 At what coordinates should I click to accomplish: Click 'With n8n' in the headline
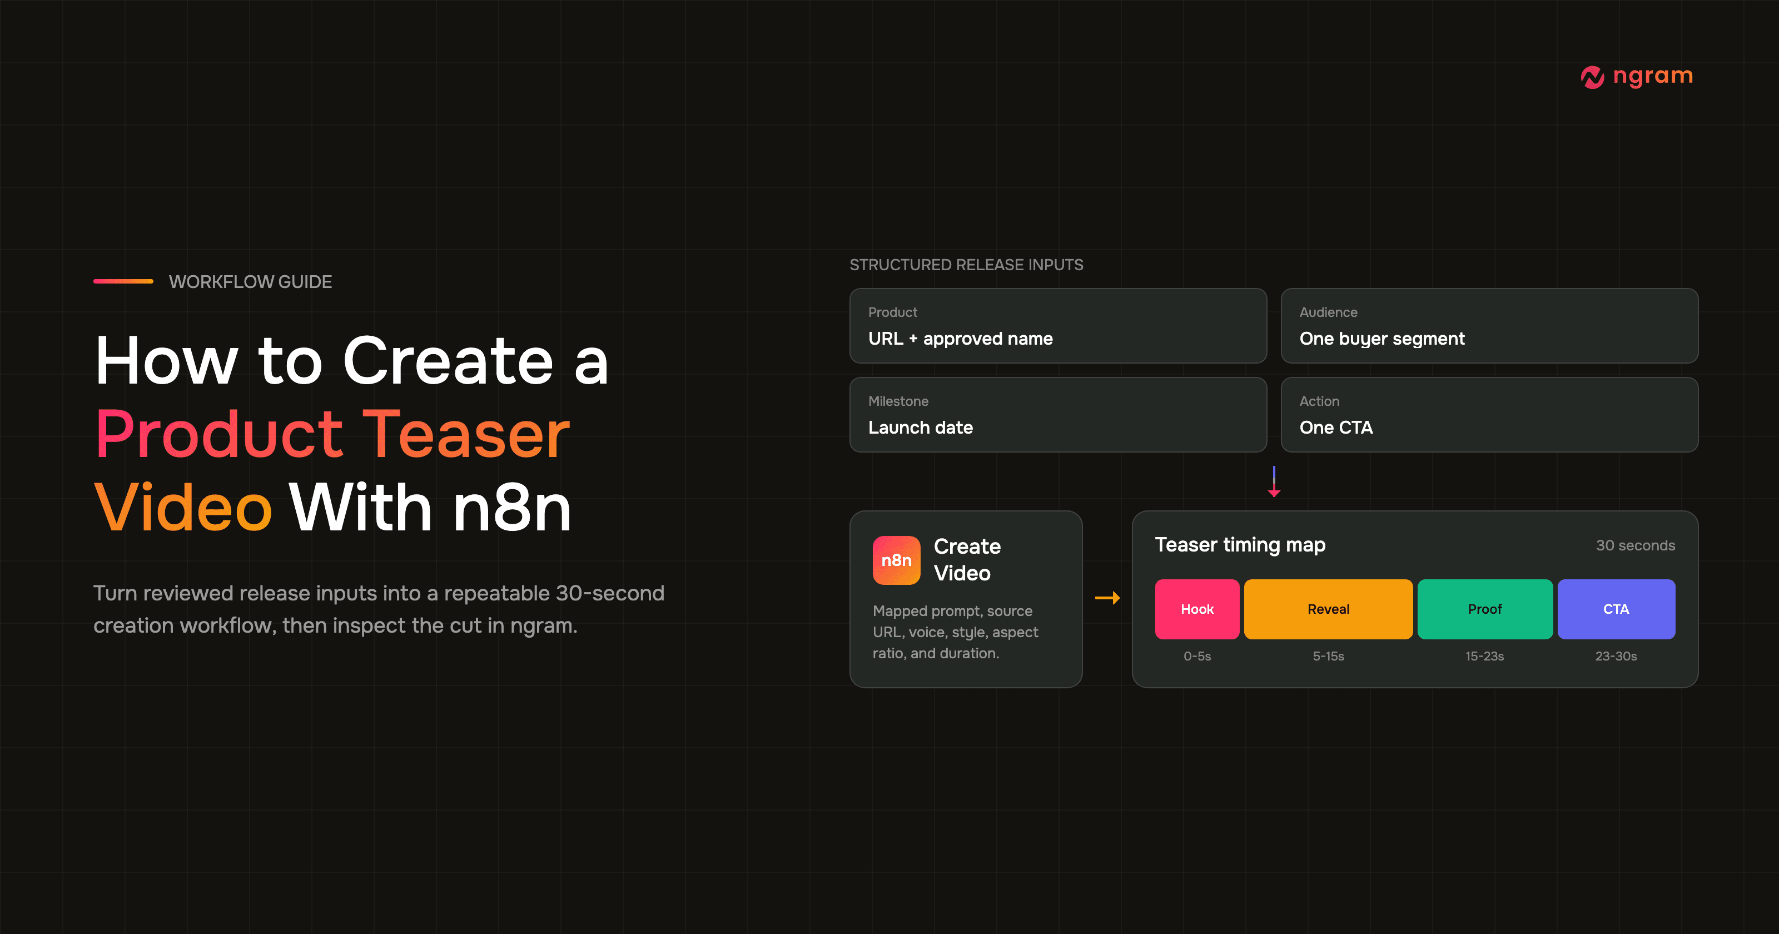[x=430, y=508]
